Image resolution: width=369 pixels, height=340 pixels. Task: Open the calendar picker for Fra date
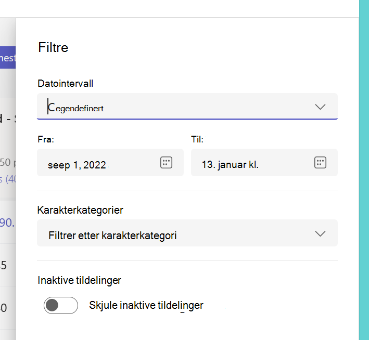(166, 163)
